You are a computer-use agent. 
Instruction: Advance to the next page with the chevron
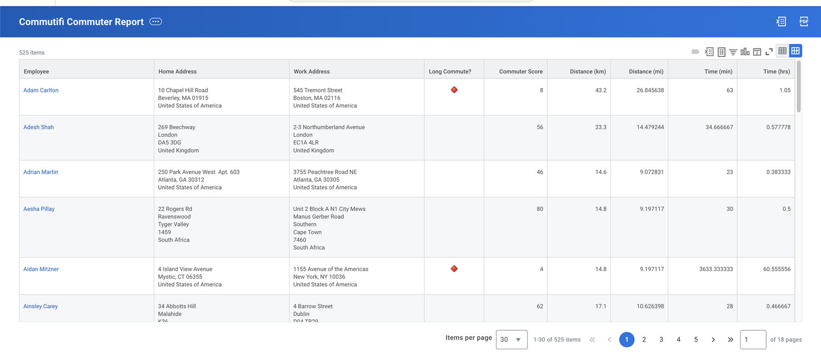(x=713, y=339)
